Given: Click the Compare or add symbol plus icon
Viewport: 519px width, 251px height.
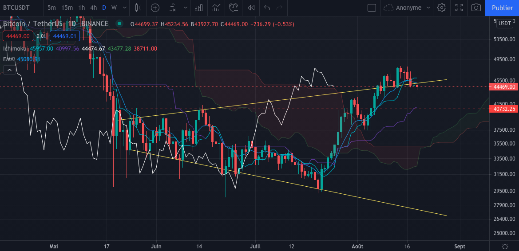Looking at the screenshot, I should [x=155, y=8].
